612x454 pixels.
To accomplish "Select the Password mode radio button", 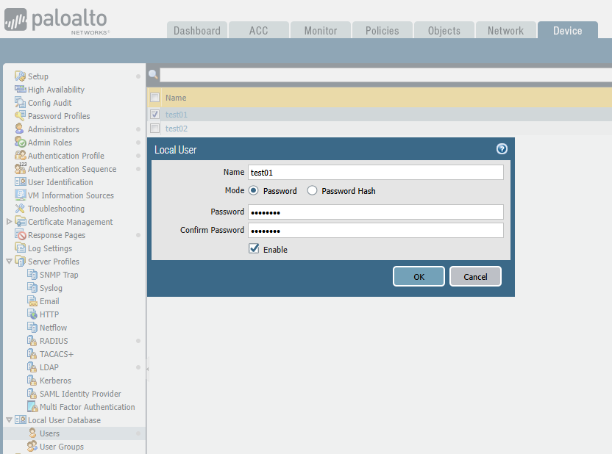I will click(x=253, y=190).
